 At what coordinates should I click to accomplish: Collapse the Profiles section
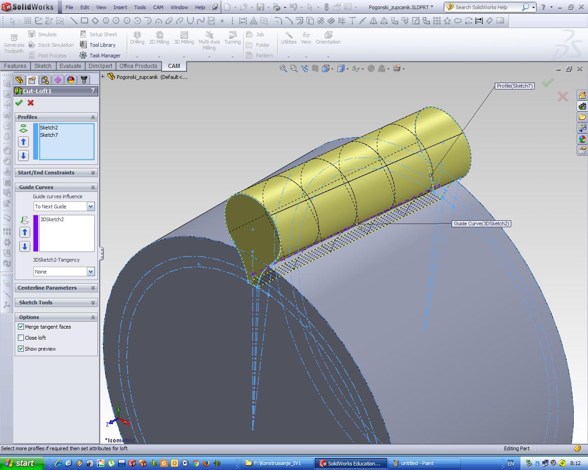(x=93, y=117)
